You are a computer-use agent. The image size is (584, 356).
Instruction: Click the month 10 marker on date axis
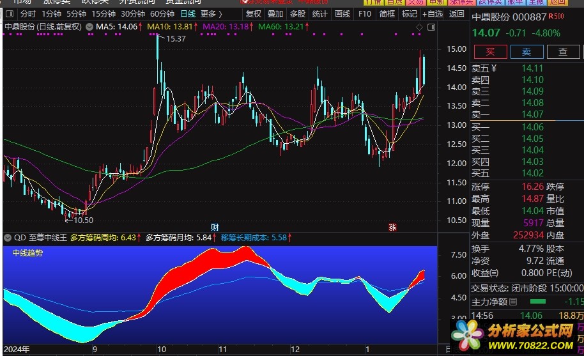[162, 350]
